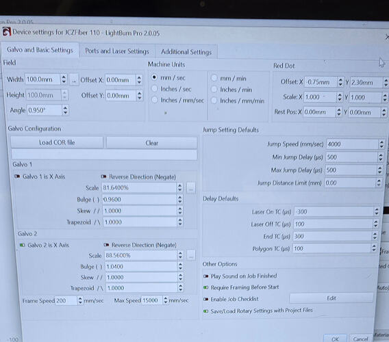
Task: Click the Max Speed value field
Action: [152, 300]
